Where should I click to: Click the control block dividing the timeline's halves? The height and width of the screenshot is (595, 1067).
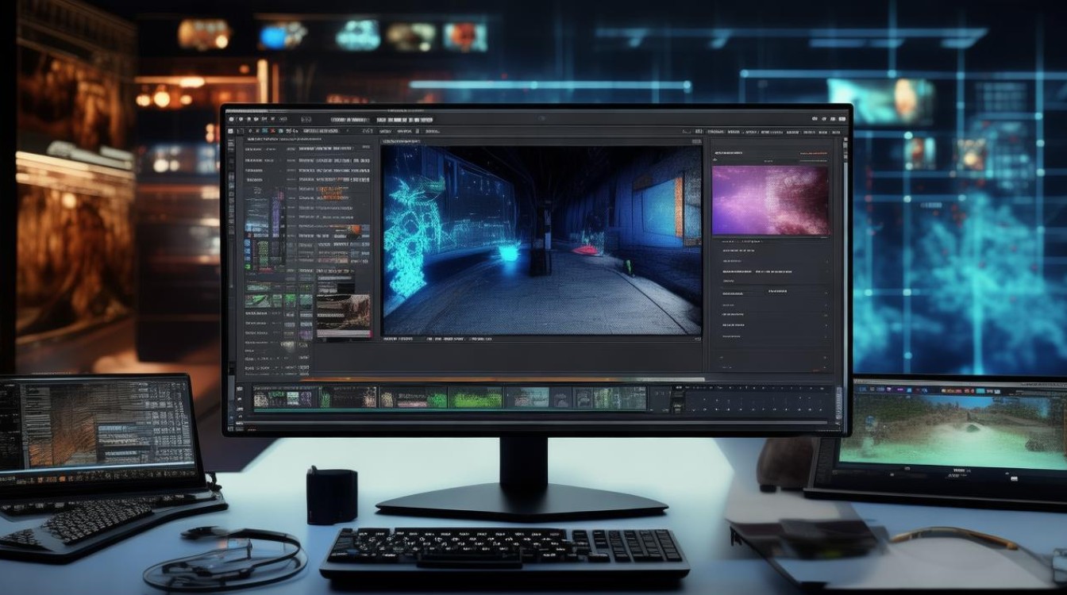pyautogui.click(x=667, y=400)
